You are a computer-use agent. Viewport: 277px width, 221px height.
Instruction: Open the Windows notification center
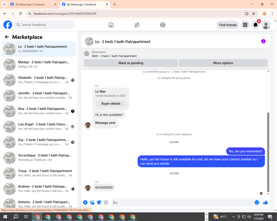click(270, 217)
